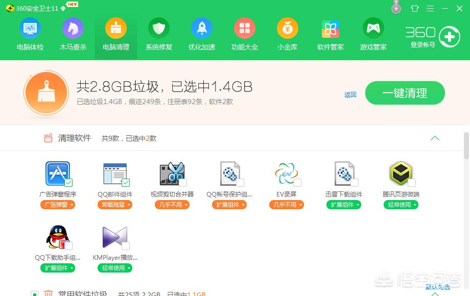Viewport: 470px width, 296px height.
Task: Open the 游戏管家 gamepad icon
Action: click(373, 29)
